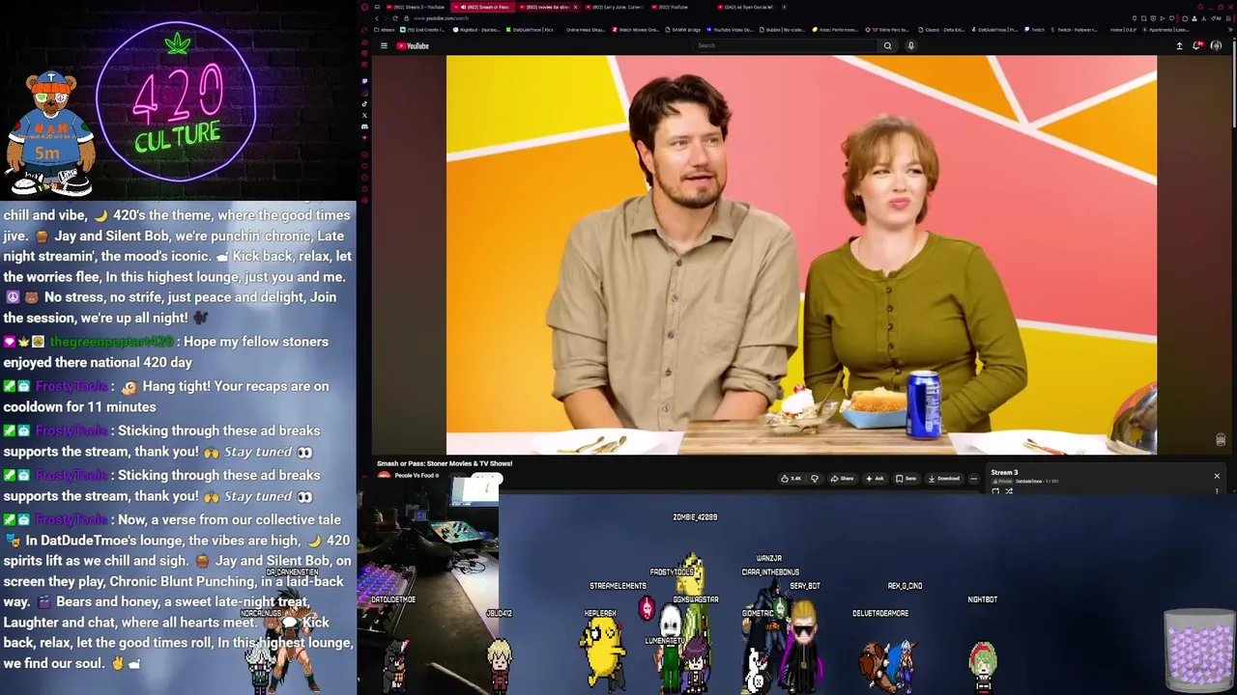Click the video title 'Smash or Pass: Stoner Movies'

pyautogui.click(x=445, y=463)
